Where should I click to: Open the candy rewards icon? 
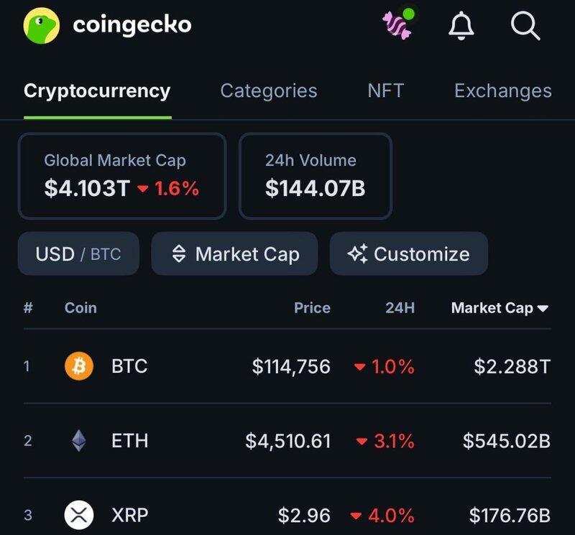tap(398, 24)
